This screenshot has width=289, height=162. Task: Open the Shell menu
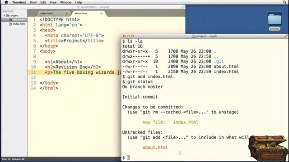tap(33, 2)
